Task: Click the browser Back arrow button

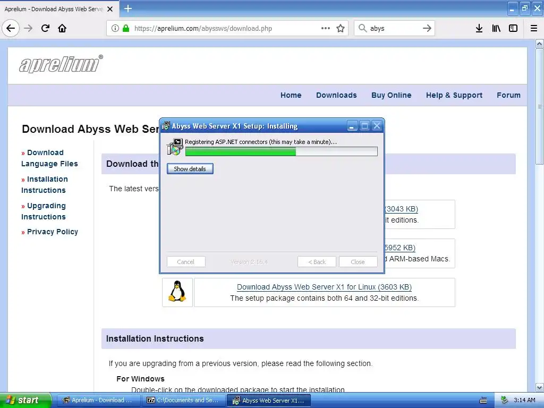Action: point(11,28)
